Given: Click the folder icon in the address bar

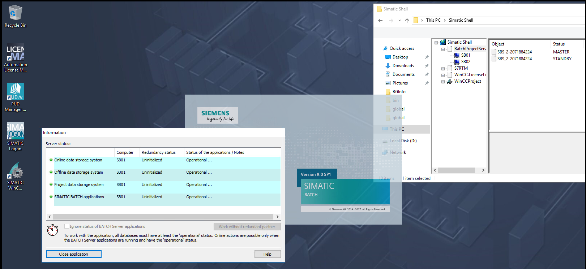Looking at the screenshot, I should coord(416,20).
